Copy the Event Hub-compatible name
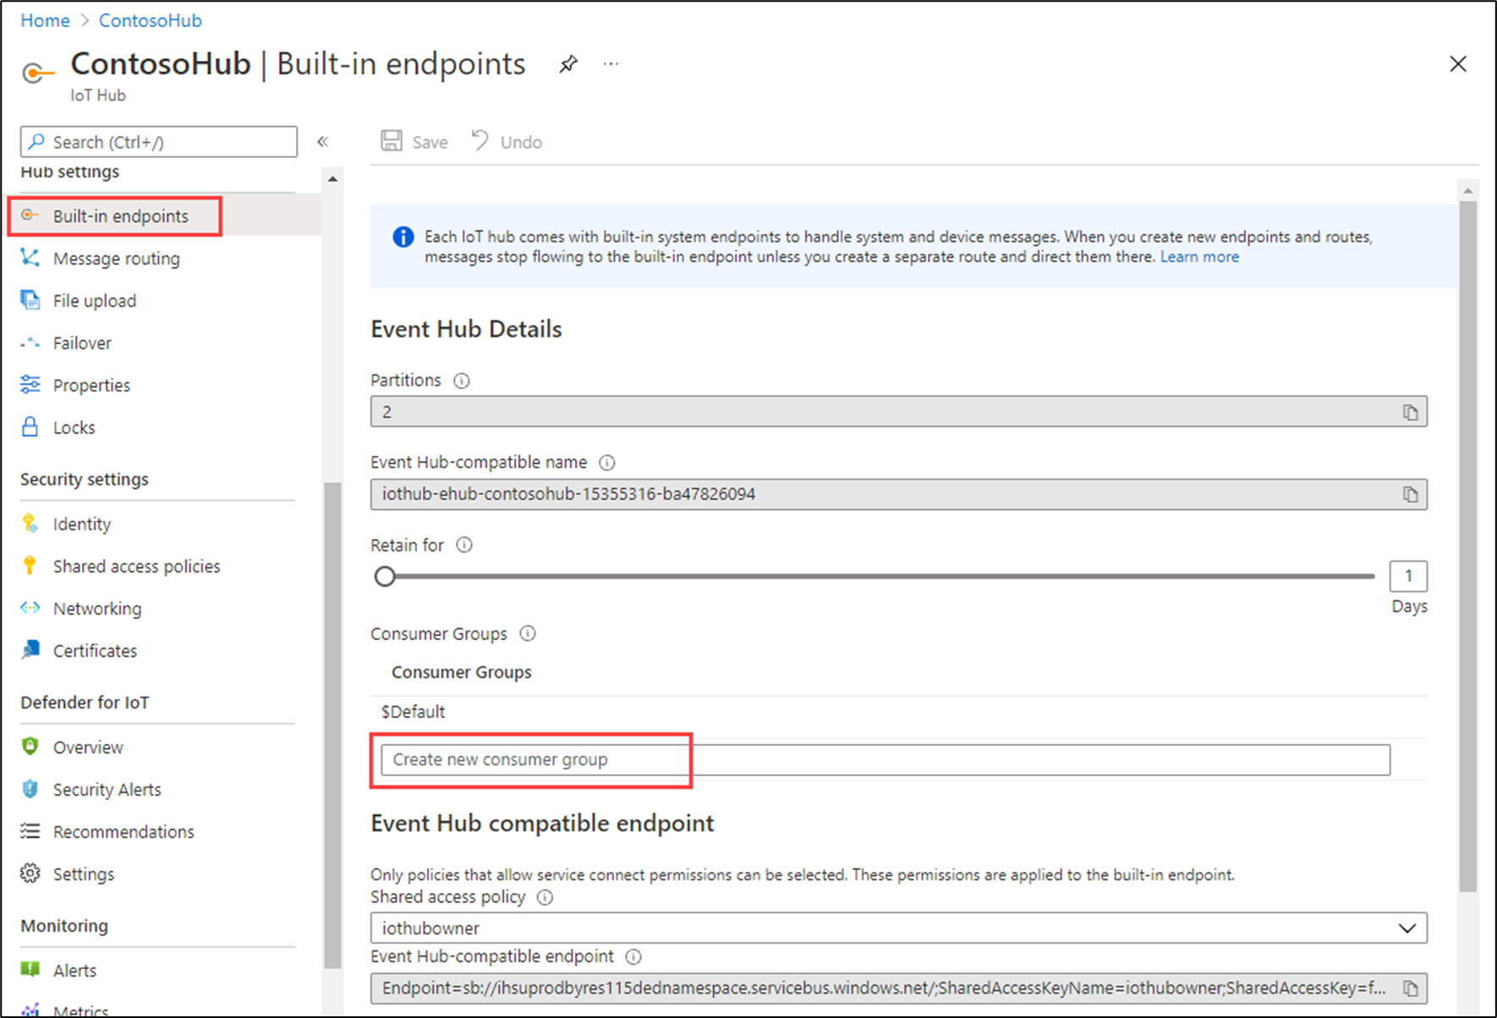This screenshot has height=1018, width=1497. click(1410, 495)
